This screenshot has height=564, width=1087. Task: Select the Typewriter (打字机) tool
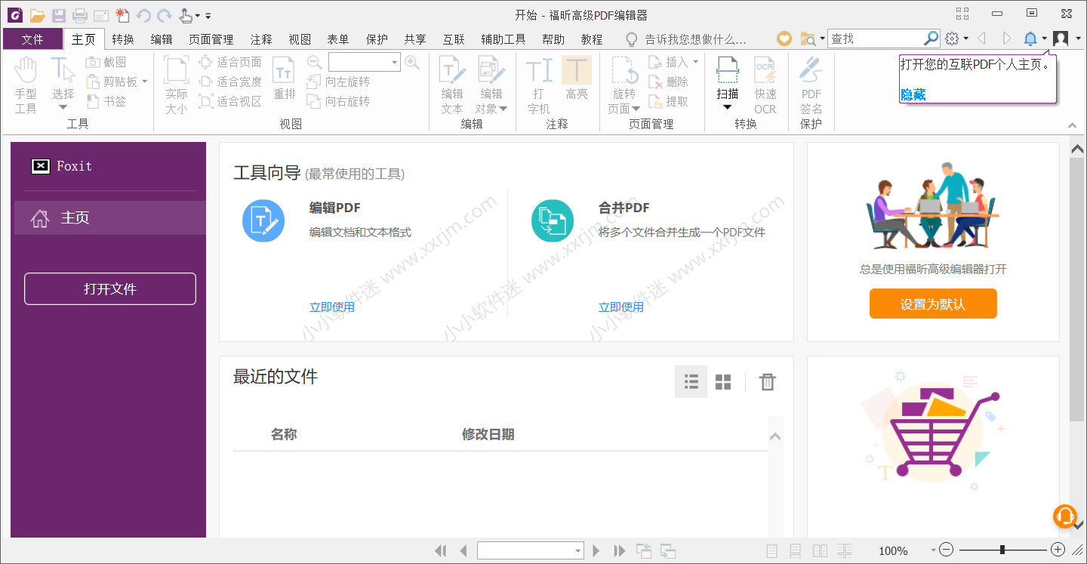point(539,85)
